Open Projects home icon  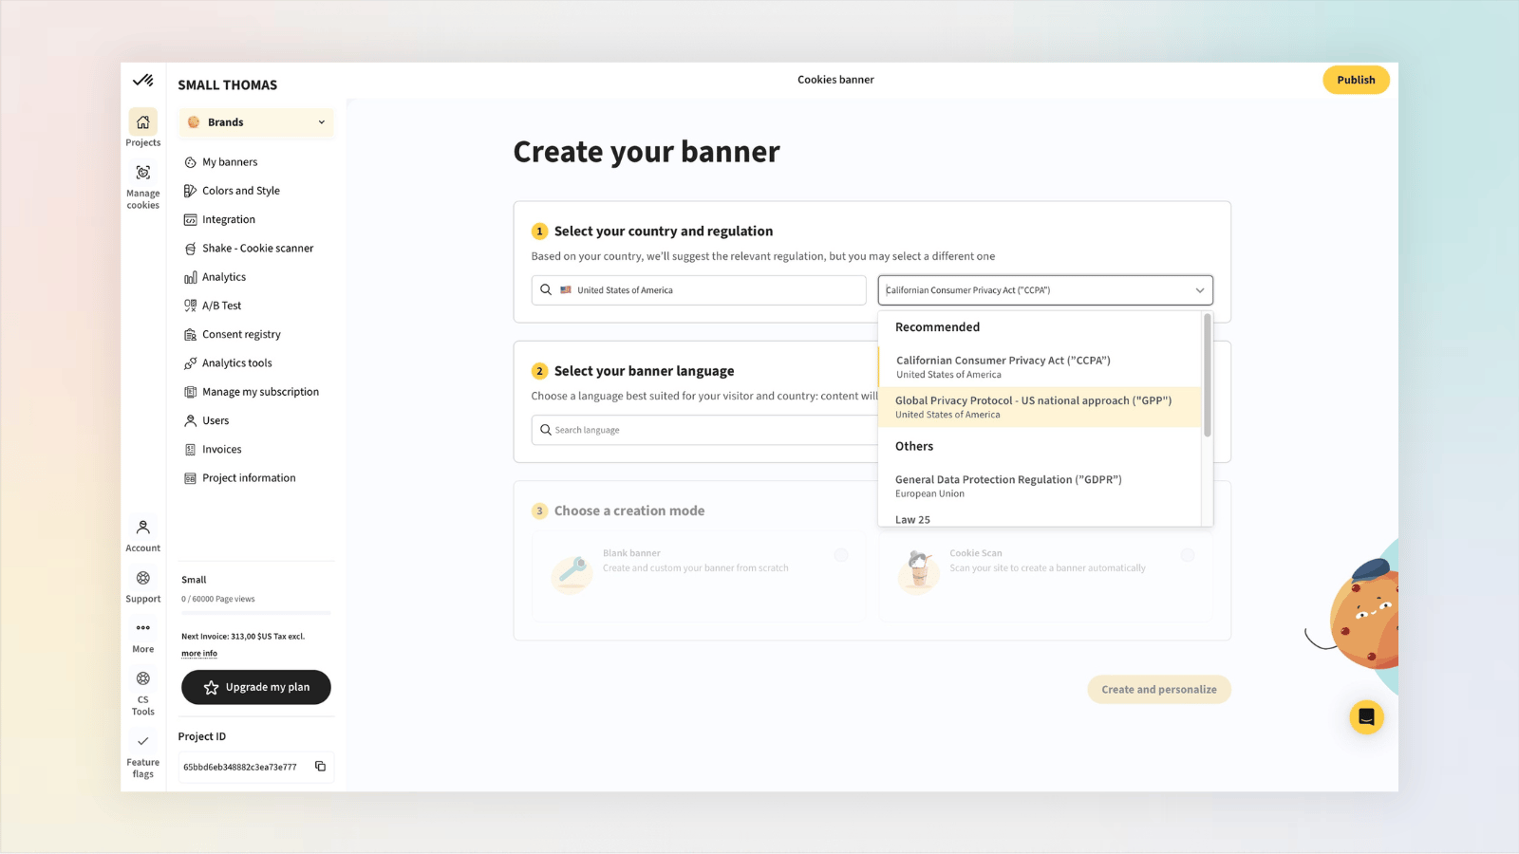point(143,121)
